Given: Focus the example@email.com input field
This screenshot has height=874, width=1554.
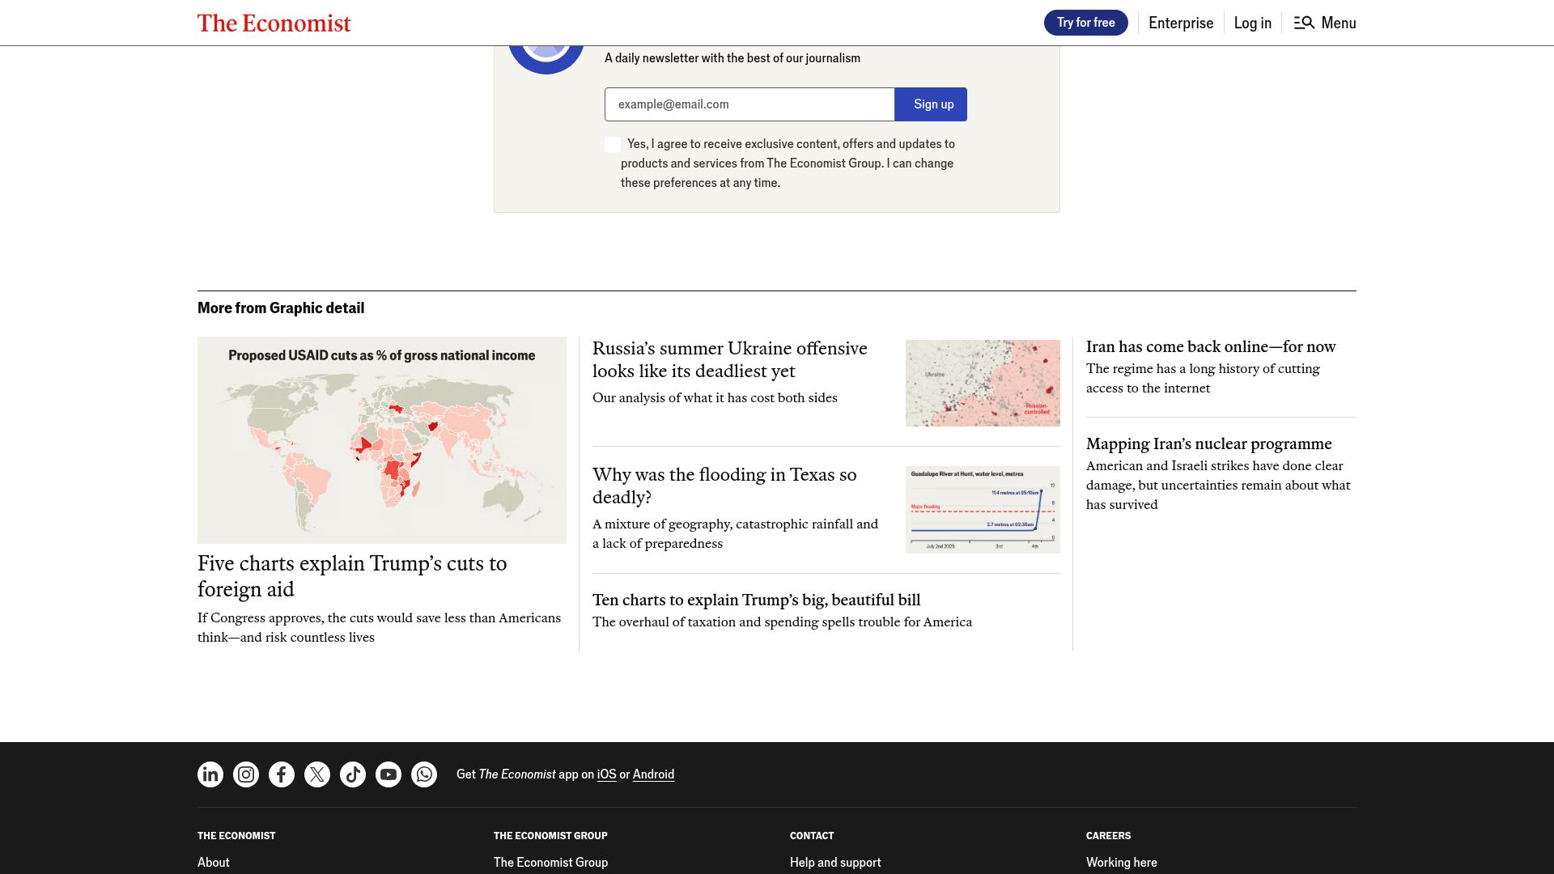Looking at the screenshot, I should pos(749,104).
